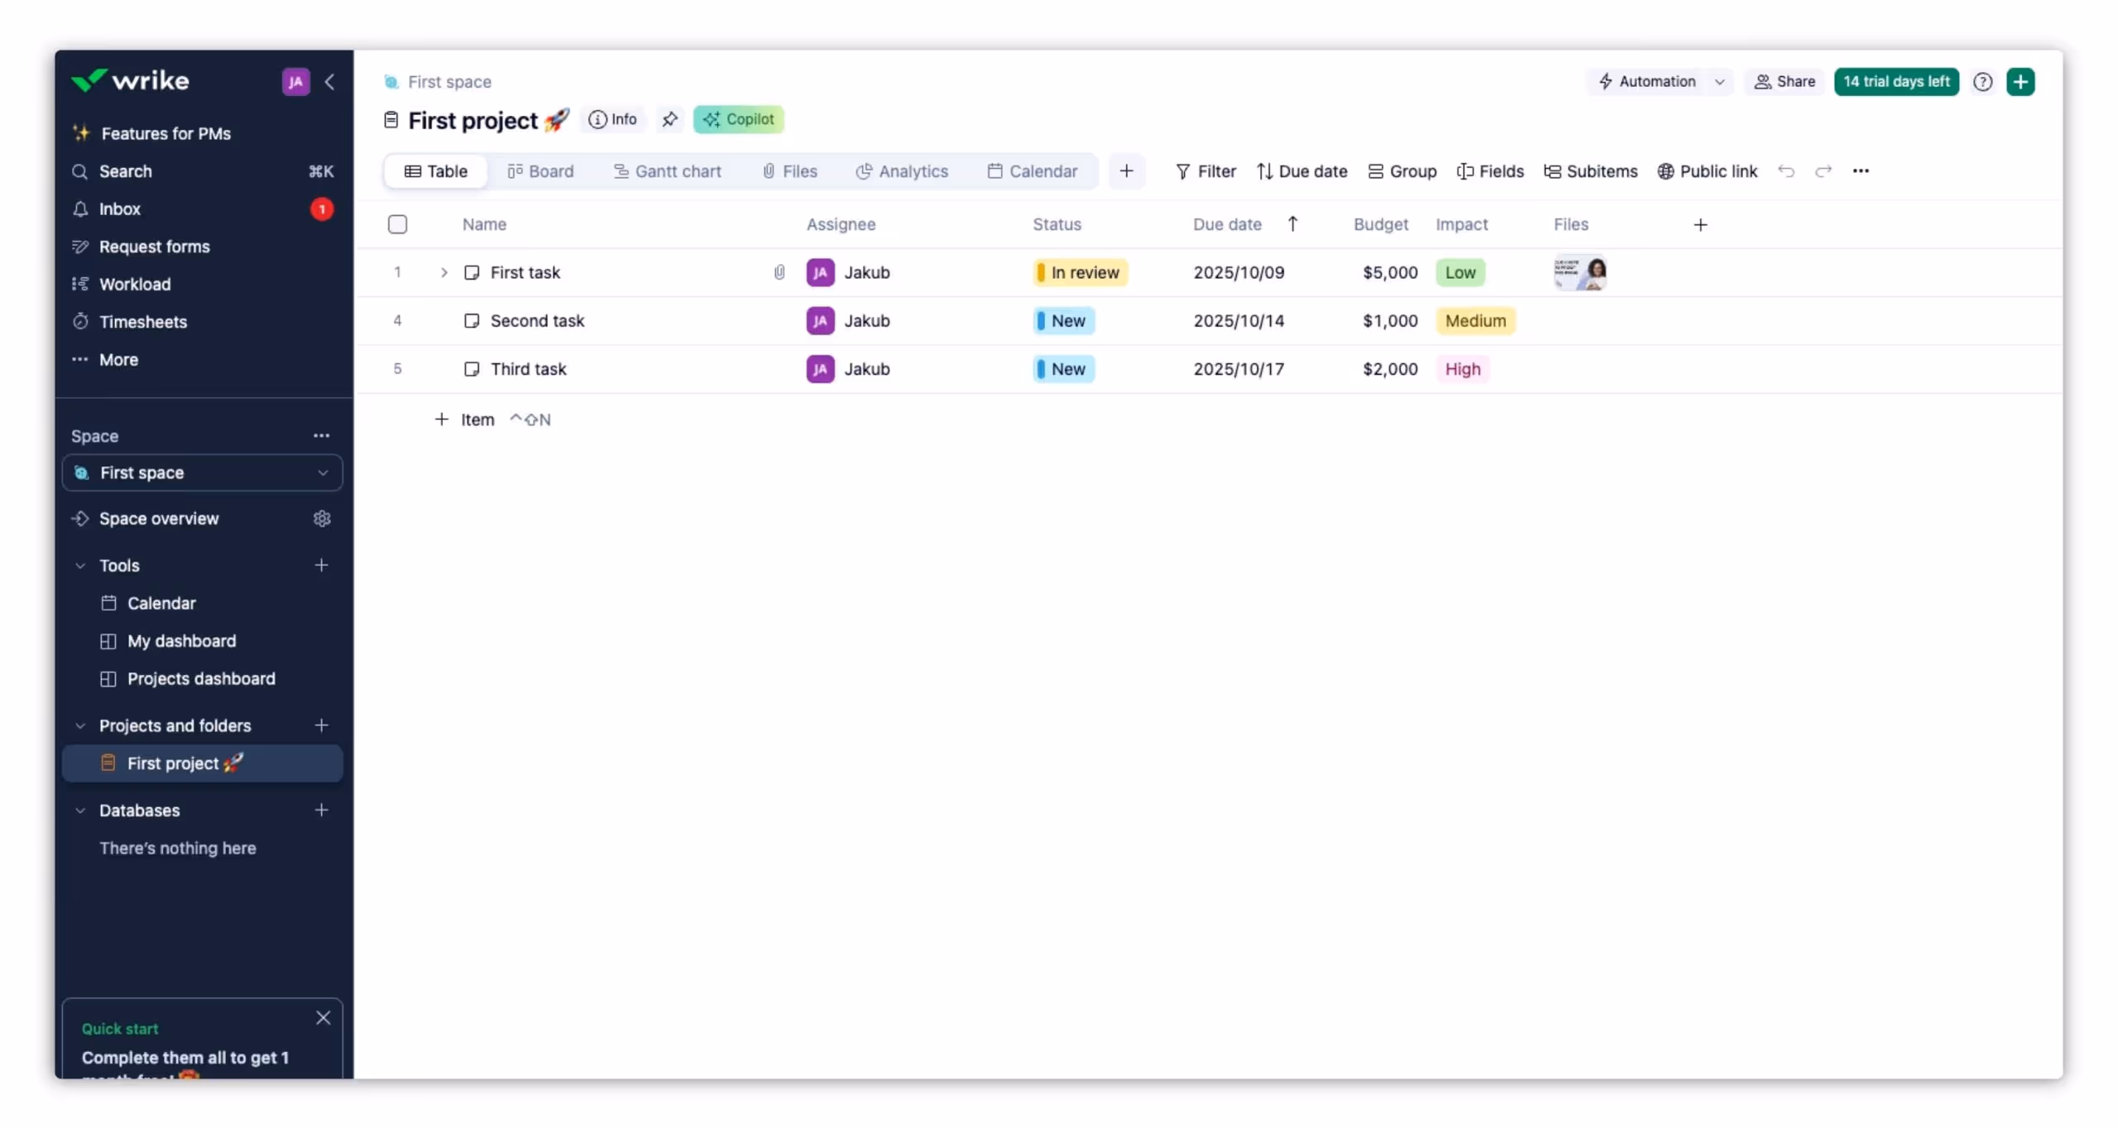This screenshot has height=1129, width=2118.
Task: Click attachment paperclip icon on First task
Action: tap(779, 272)
